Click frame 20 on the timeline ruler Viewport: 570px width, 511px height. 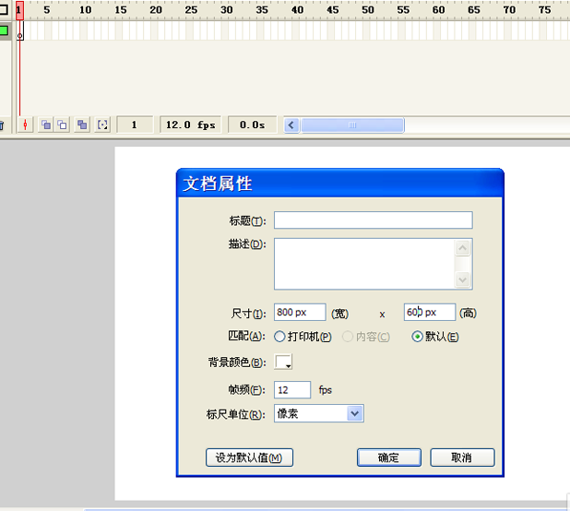[x=156, y=10]
